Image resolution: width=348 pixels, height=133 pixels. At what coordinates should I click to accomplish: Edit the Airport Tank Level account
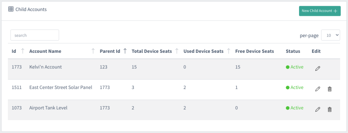pos(318,109)
